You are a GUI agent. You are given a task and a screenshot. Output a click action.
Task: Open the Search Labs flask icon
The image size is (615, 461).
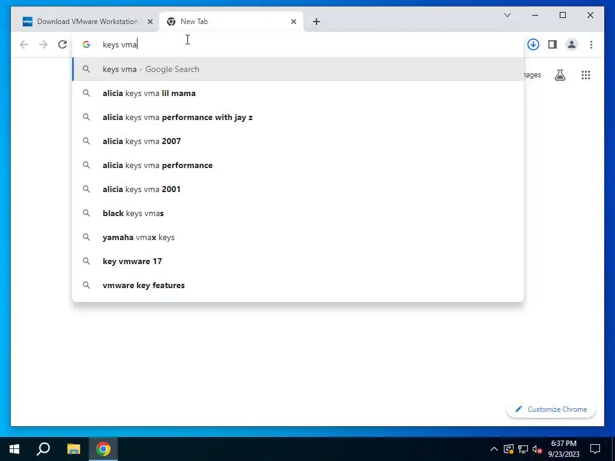click(x=560, y=75)
